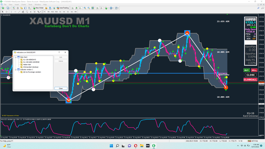The width and height of the screenshot is (265, 149).
Task: Open the Insert menu
Action: pyautogui.click(x=17, y=5)
